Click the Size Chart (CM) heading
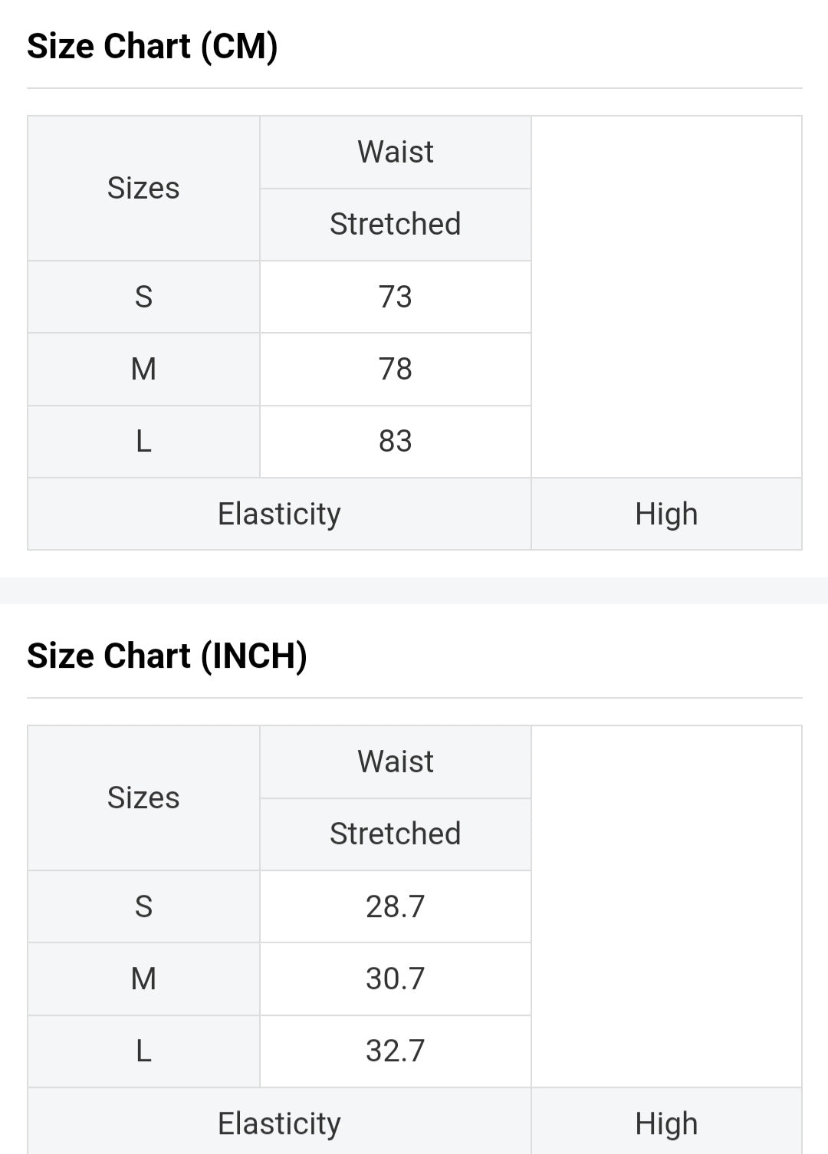 pos(152,47)
